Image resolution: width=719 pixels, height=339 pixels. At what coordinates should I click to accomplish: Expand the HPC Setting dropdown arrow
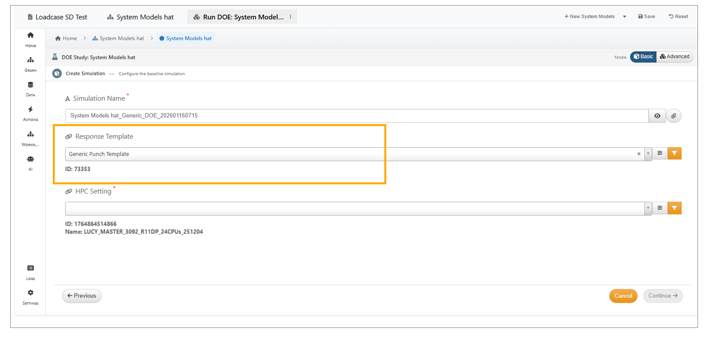pos(648,208)
